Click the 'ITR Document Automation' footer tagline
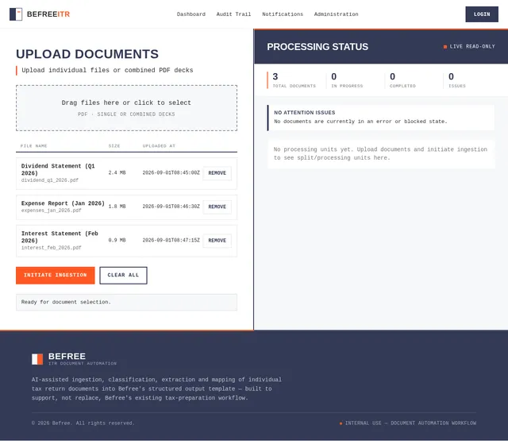This screenshot has width=508, height=441. coord(83,364)
